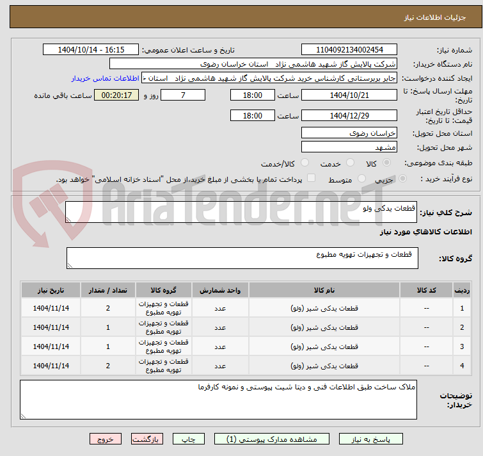Screen dimensions: 483x456
Task: Click the خروج exit button
Action: (x=106, y=439)
